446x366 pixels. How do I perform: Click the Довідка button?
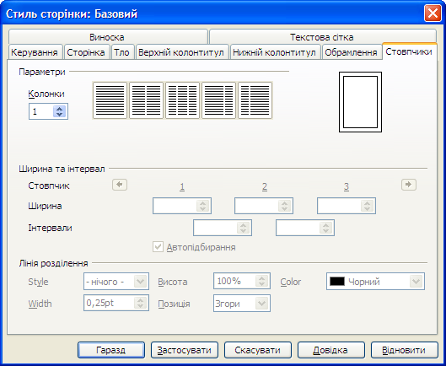pos(330,350)
